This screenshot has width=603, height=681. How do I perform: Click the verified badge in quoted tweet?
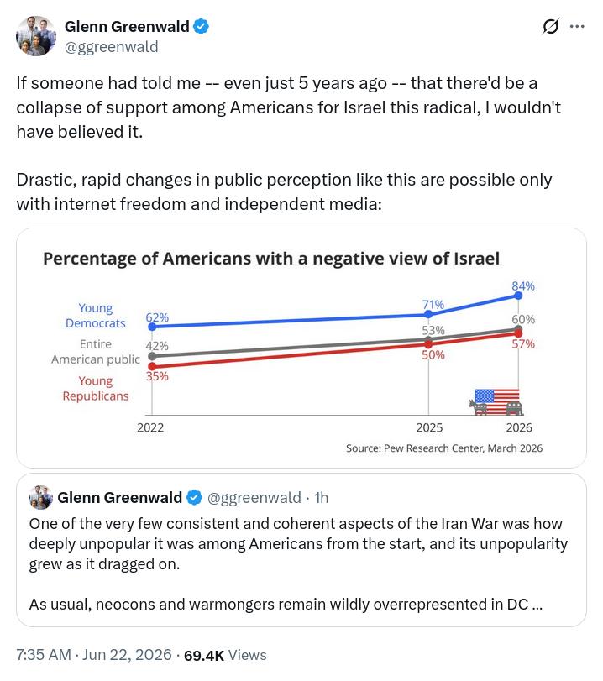pos(194,498)
